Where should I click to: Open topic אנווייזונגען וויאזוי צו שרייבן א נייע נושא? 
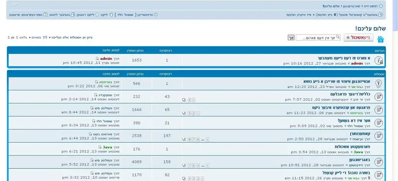337,81
